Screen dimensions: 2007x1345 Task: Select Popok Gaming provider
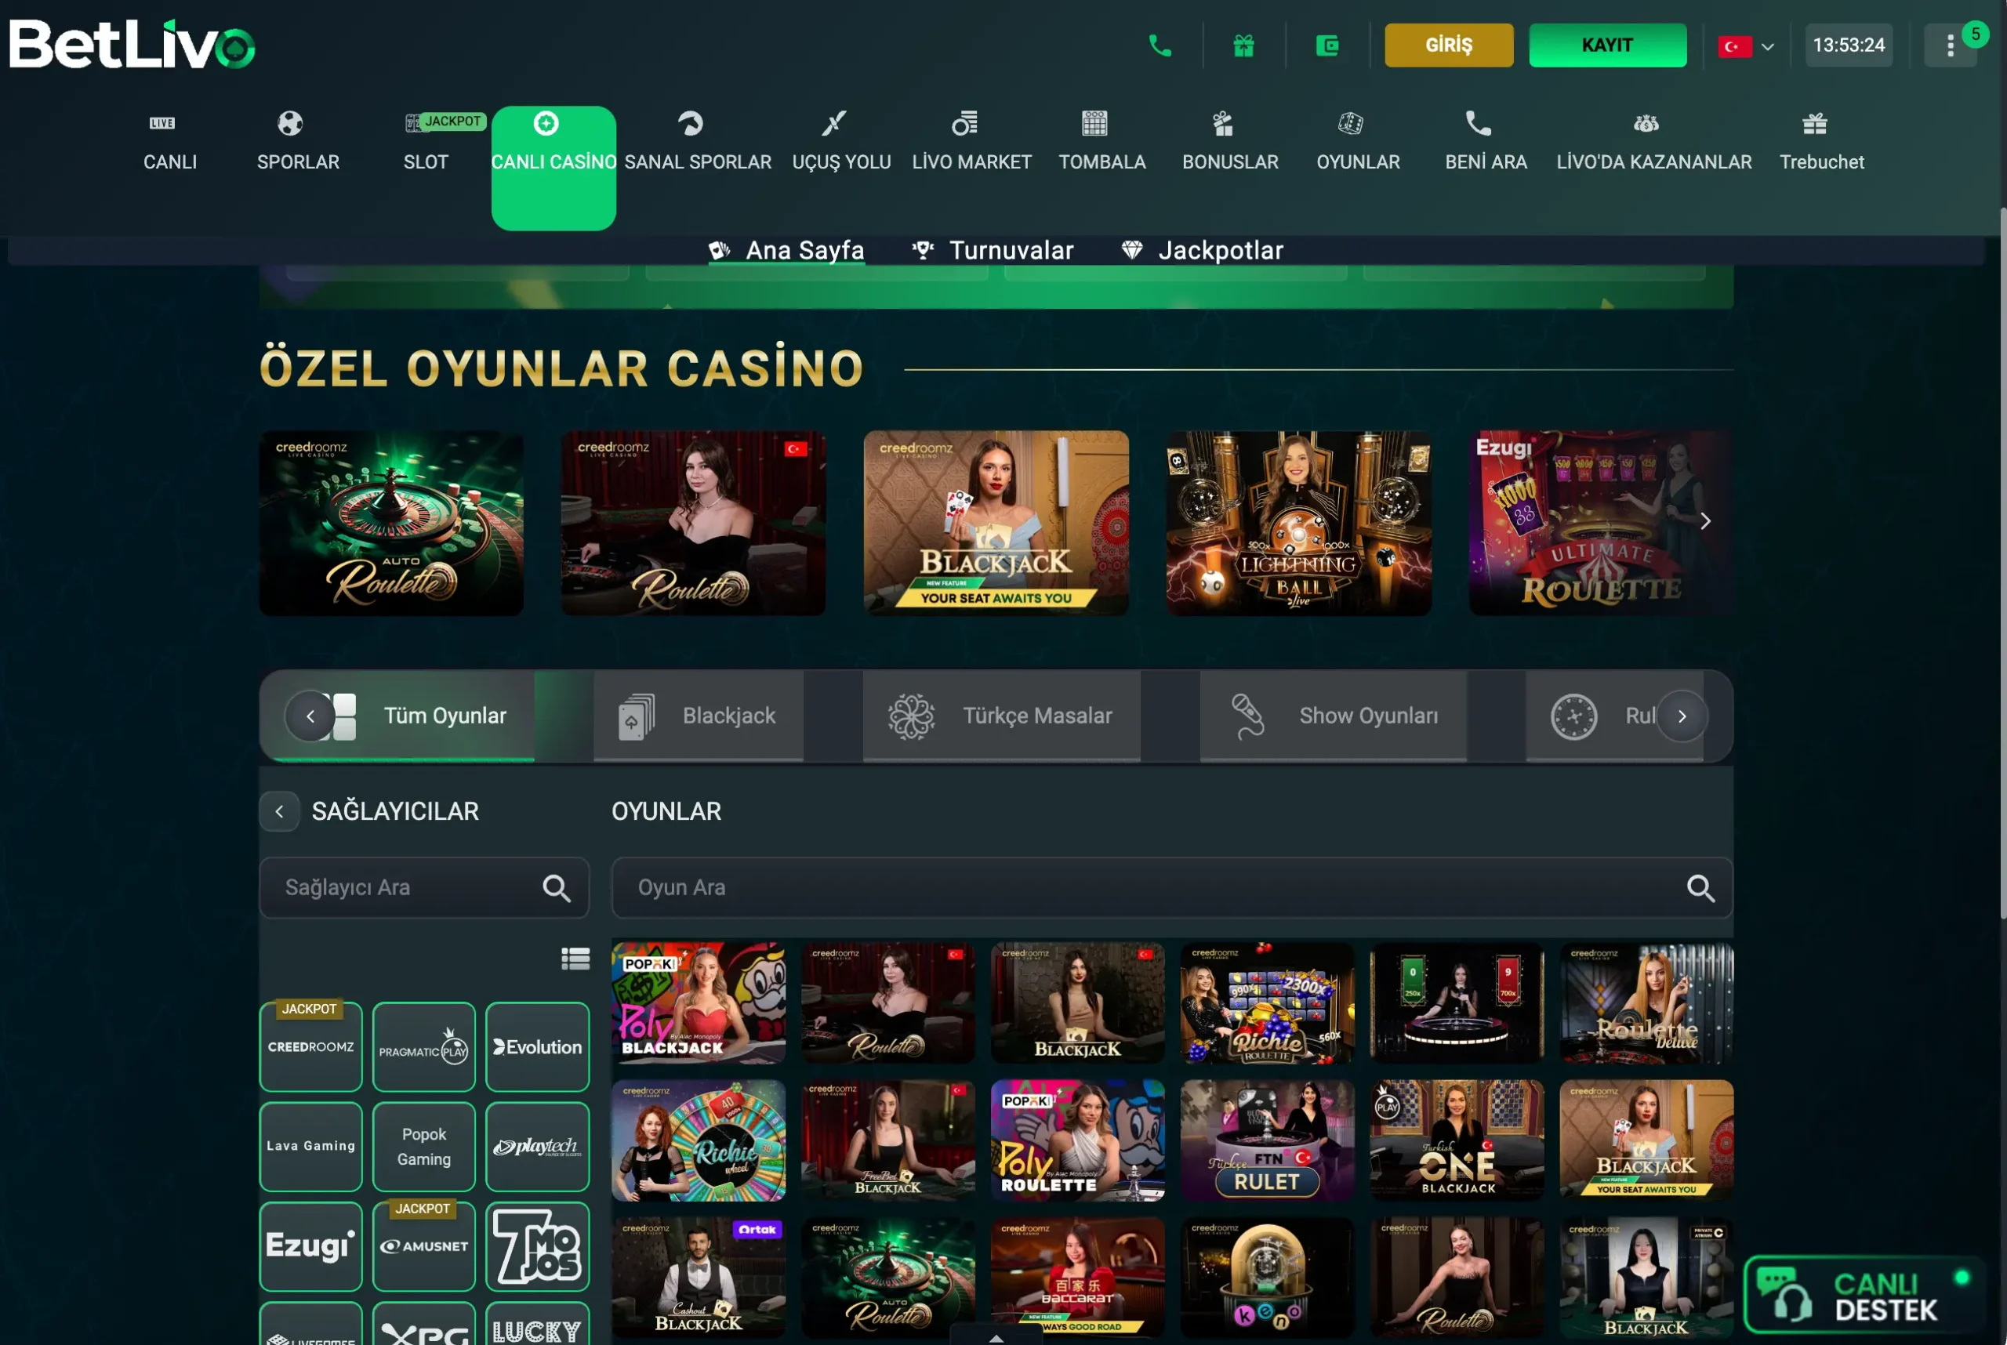(424, 1146)
